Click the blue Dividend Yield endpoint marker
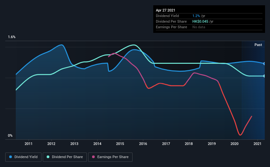The image size is (270, 167). click(264, 63)
